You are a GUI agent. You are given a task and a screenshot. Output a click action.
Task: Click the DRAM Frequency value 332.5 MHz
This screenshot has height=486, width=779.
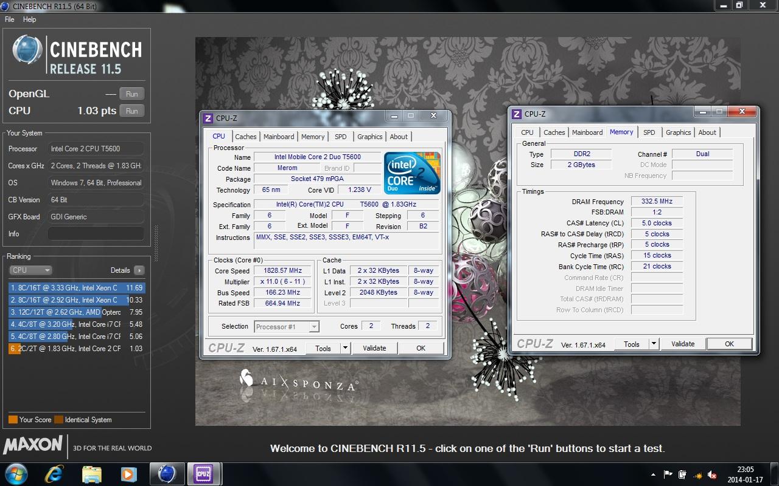657,201
